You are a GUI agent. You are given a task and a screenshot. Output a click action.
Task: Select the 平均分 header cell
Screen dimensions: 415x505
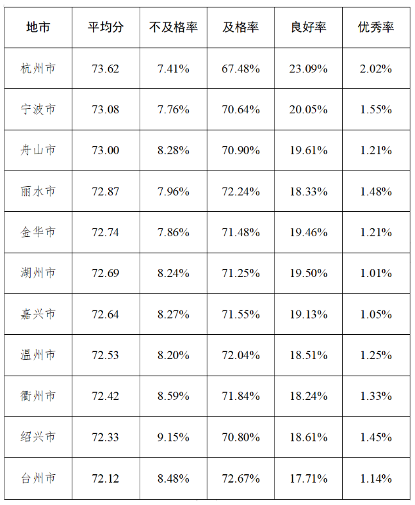106,27
